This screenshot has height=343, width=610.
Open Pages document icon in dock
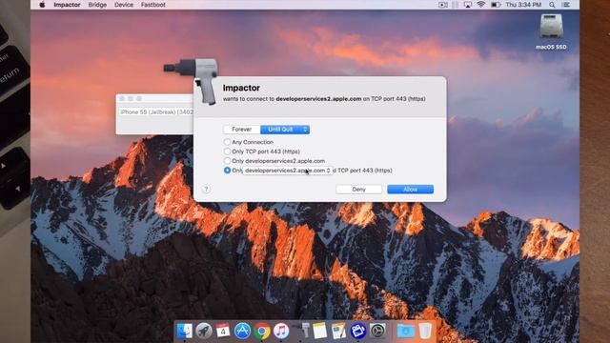[338, 331]
